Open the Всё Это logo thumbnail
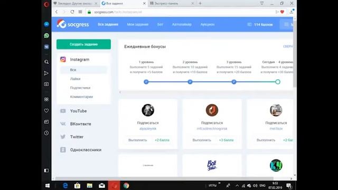338x190 pixels. pyautogui.click(x=212, y=165)
